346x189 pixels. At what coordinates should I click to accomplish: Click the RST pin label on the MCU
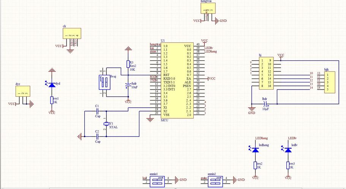click(x=166, y=75)
